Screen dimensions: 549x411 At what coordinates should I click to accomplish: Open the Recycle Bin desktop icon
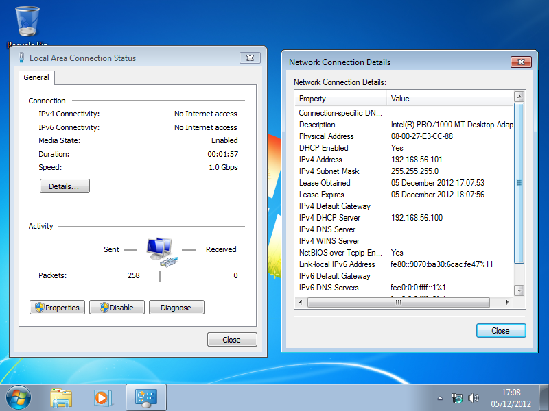(27, 23)
